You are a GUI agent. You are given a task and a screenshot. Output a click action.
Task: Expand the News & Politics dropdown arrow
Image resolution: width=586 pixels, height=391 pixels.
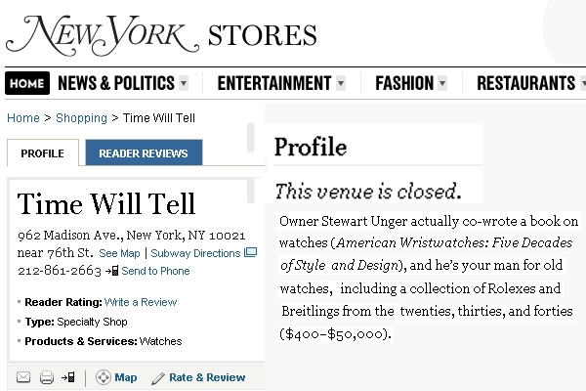pyautogui.click(x=184, y=83)
